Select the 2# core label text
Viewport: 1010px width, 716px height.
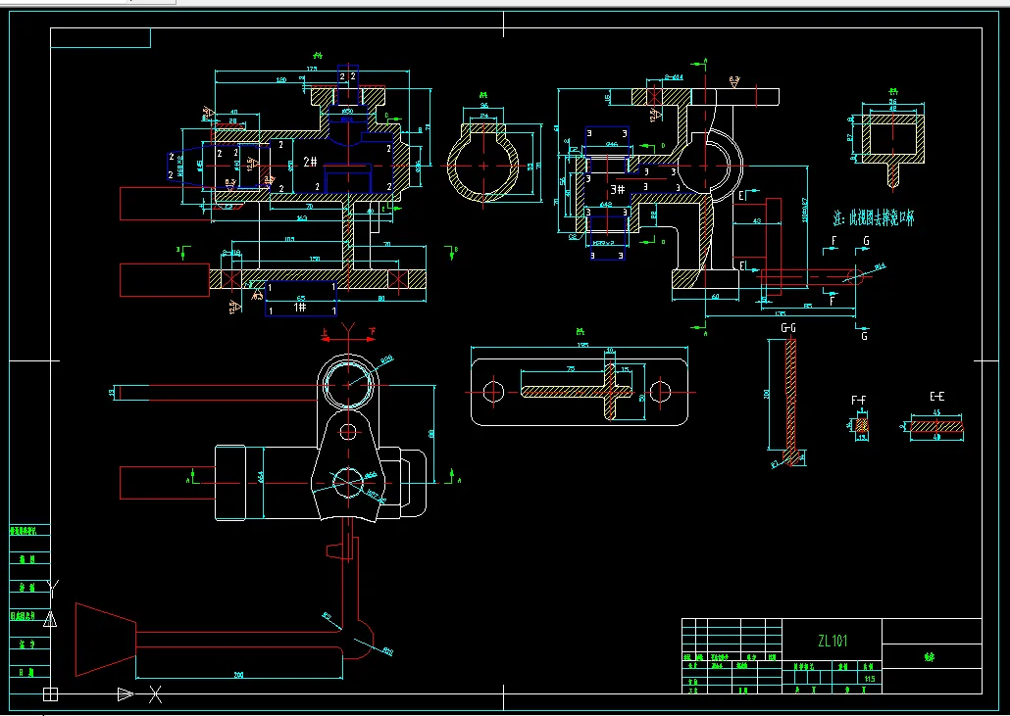[311, 163]
